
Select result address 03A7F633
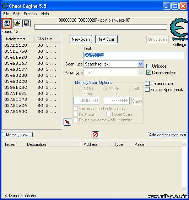click(x=16, y=93)
